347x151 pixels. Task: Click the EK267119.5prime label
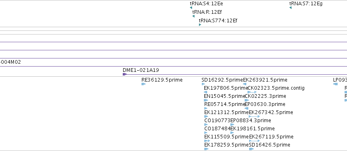[271, 137]
